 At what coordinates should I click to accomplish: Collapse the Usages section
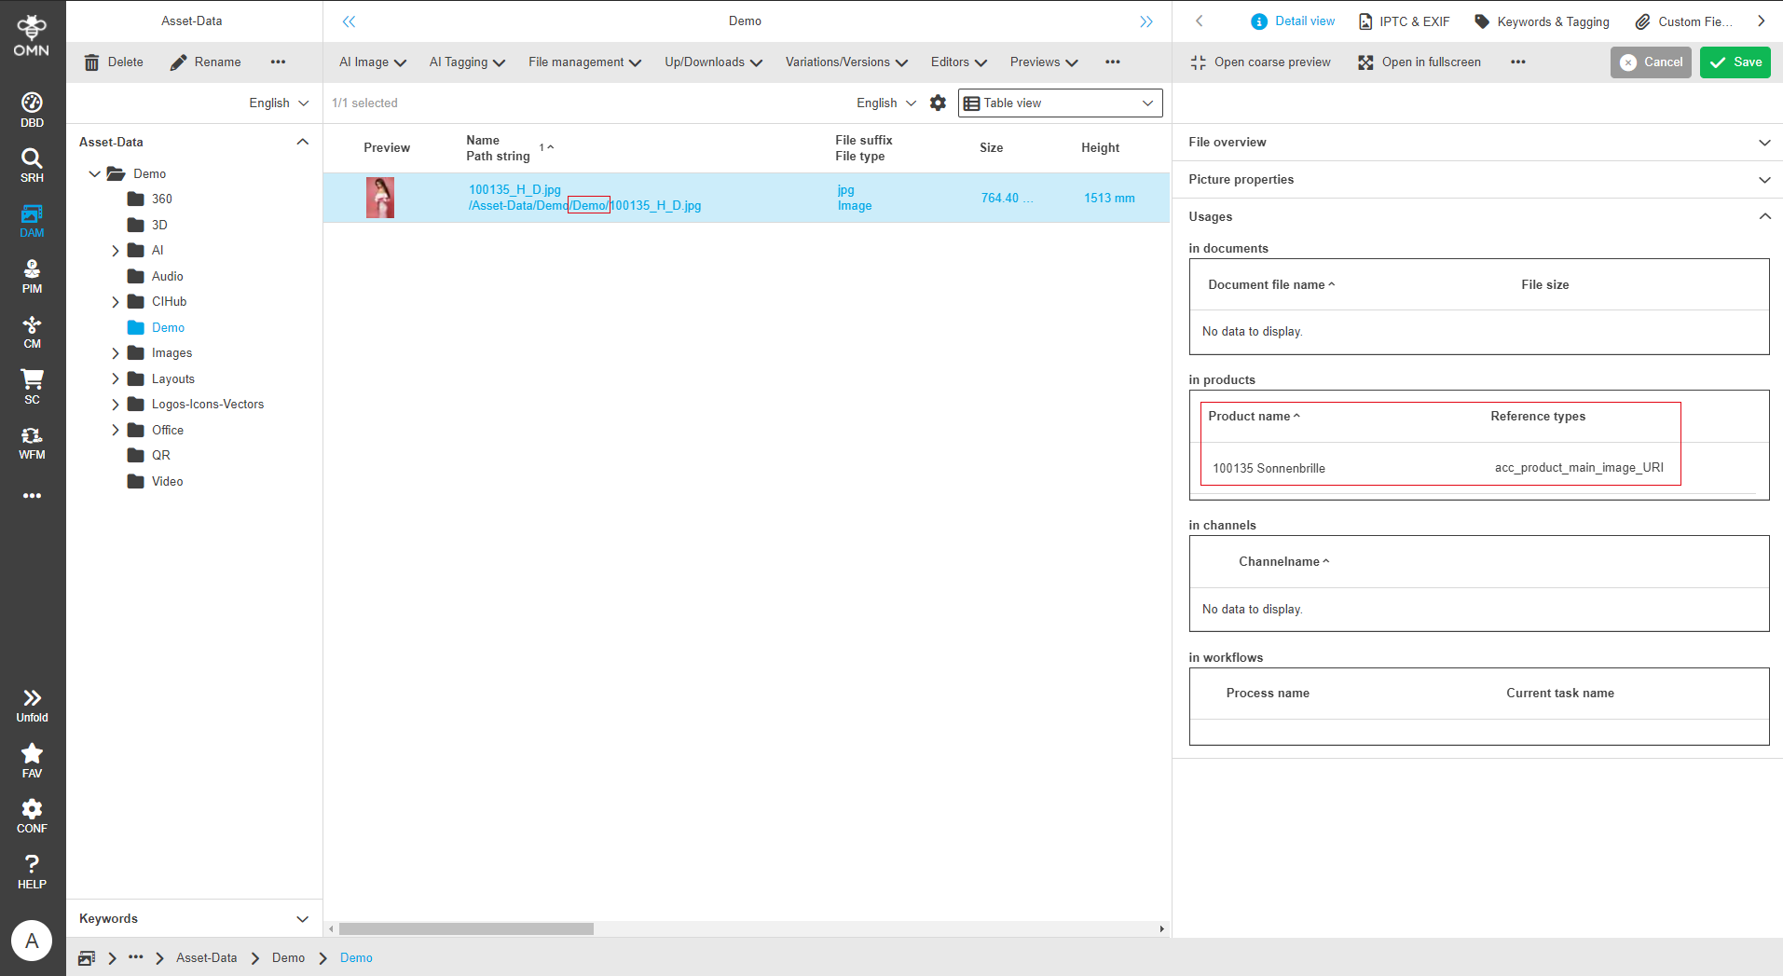pos(1763,216)
